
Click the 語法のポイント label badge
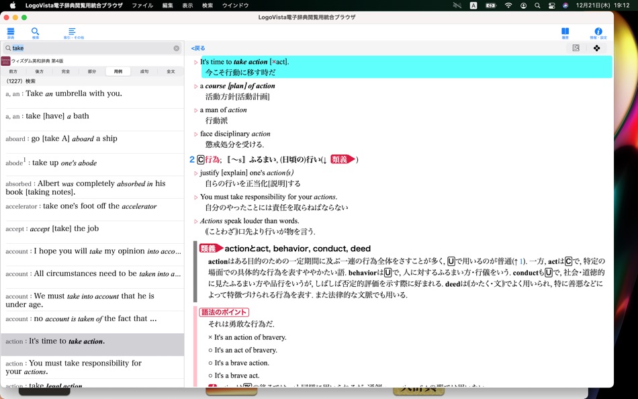[x=224, y=312]
